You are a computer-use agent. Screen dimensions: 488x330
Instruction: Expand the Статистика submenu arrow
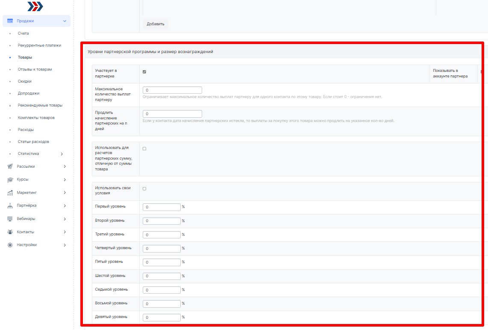tap(62, 154)
